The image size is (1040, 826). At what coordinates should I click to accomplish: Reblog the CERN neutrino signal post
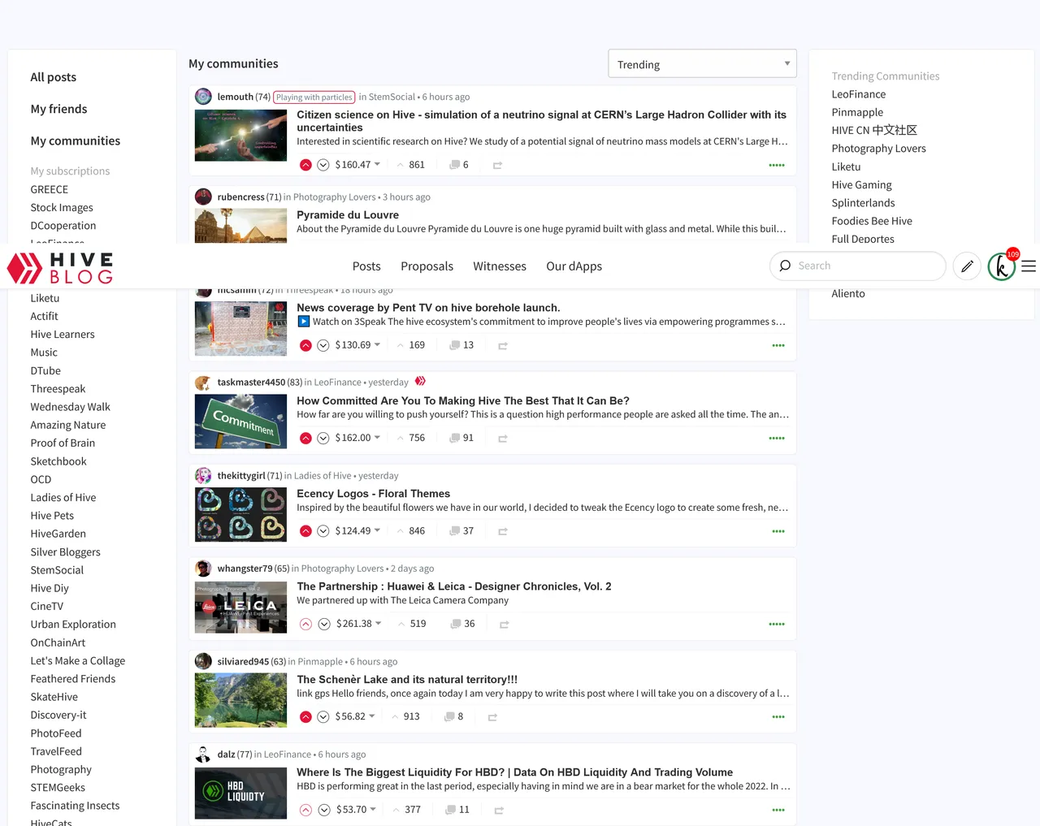coord(497,165)
